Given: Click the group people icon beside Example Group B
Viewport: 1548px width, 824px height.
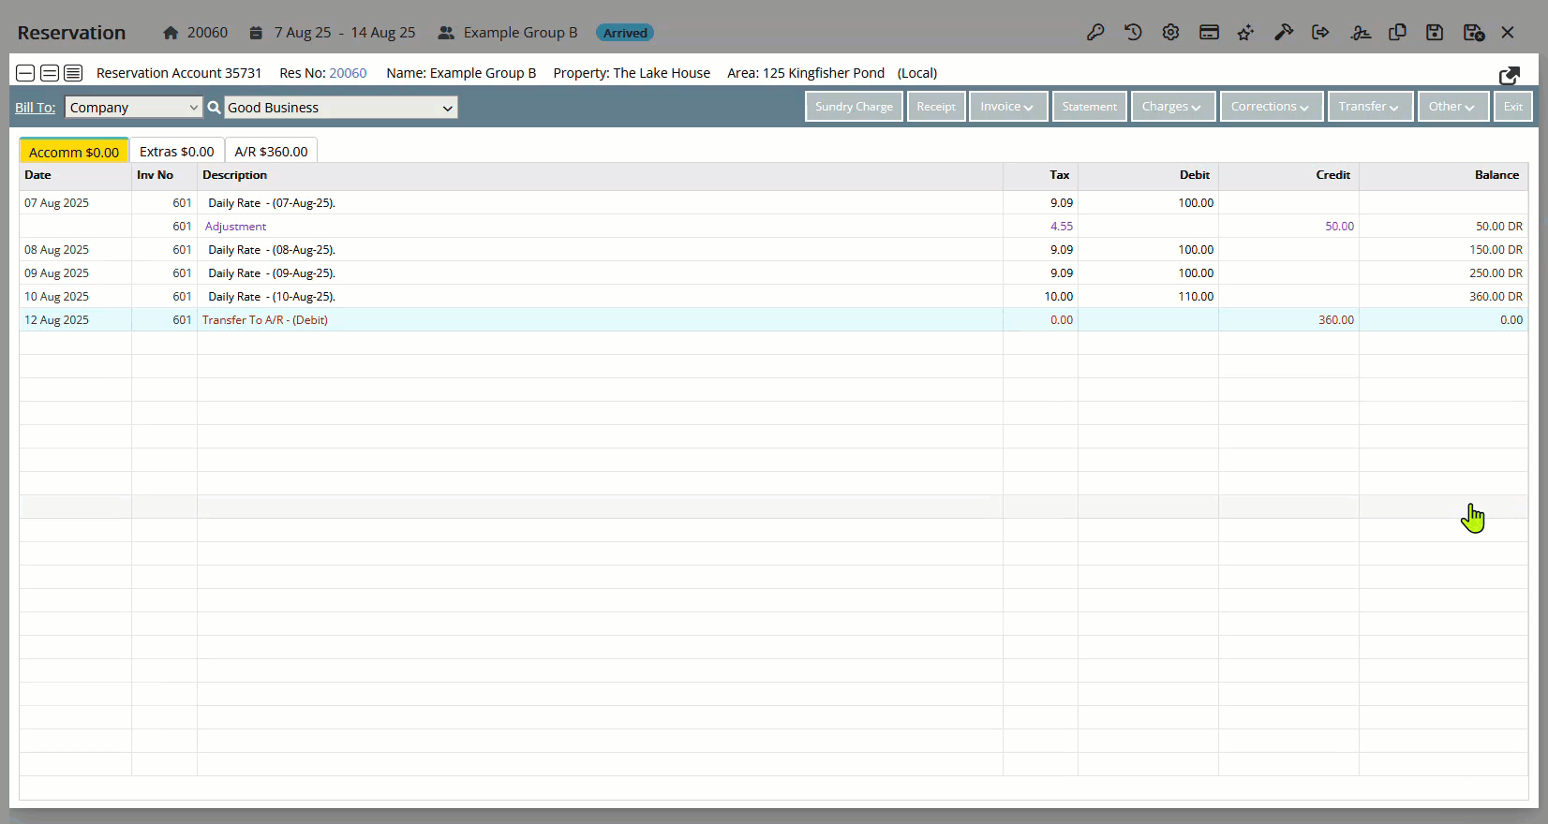Looking at the screenshot, I should pos(446,33).
